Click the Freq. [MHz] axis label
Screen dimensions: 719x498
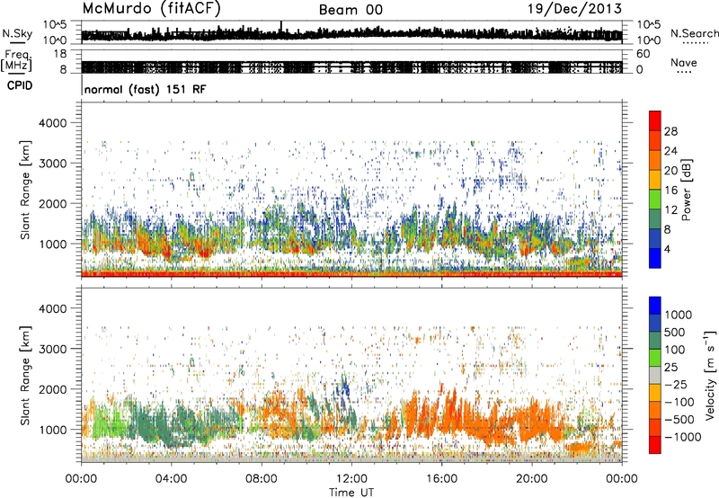click(x=17, y=60)
